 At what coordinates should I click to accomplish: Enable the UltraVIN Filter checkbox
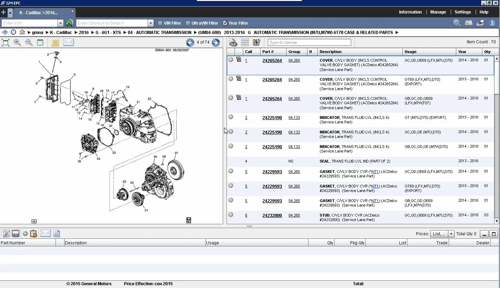click(188, 23)
